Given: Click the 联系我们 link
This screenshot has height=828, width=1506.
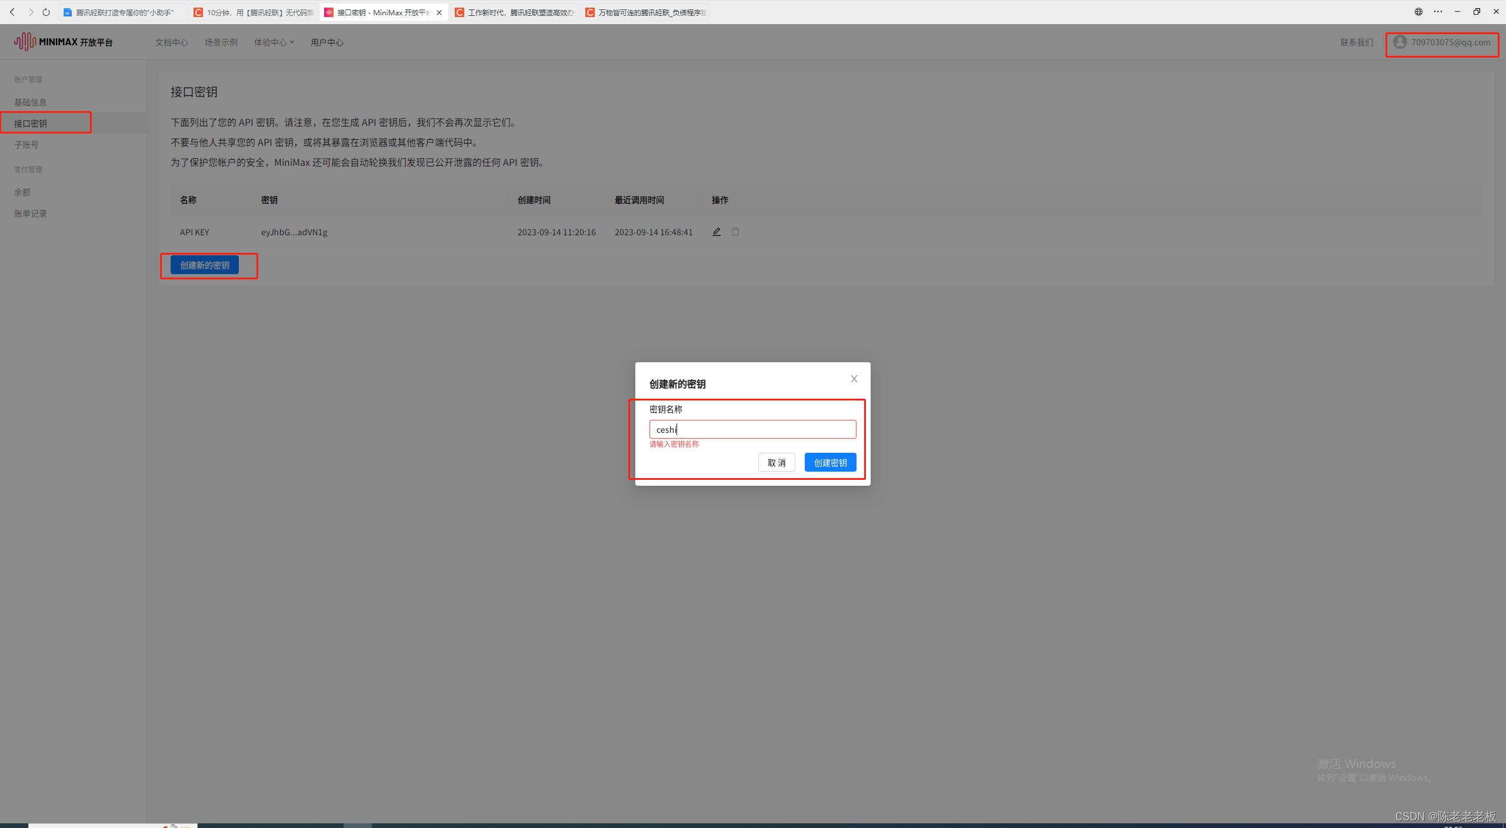Looking at the screenshot, I should [x=1357, y=42].
